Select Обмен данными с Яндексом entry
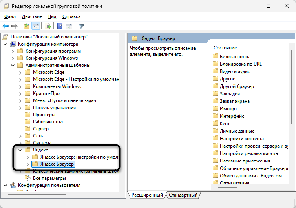The height and width of the screenshot is (208, 296). click(x=251, y=176)
